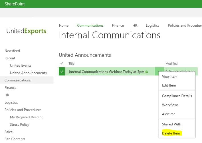Toggle the select-all checkmark in list header

62,63
